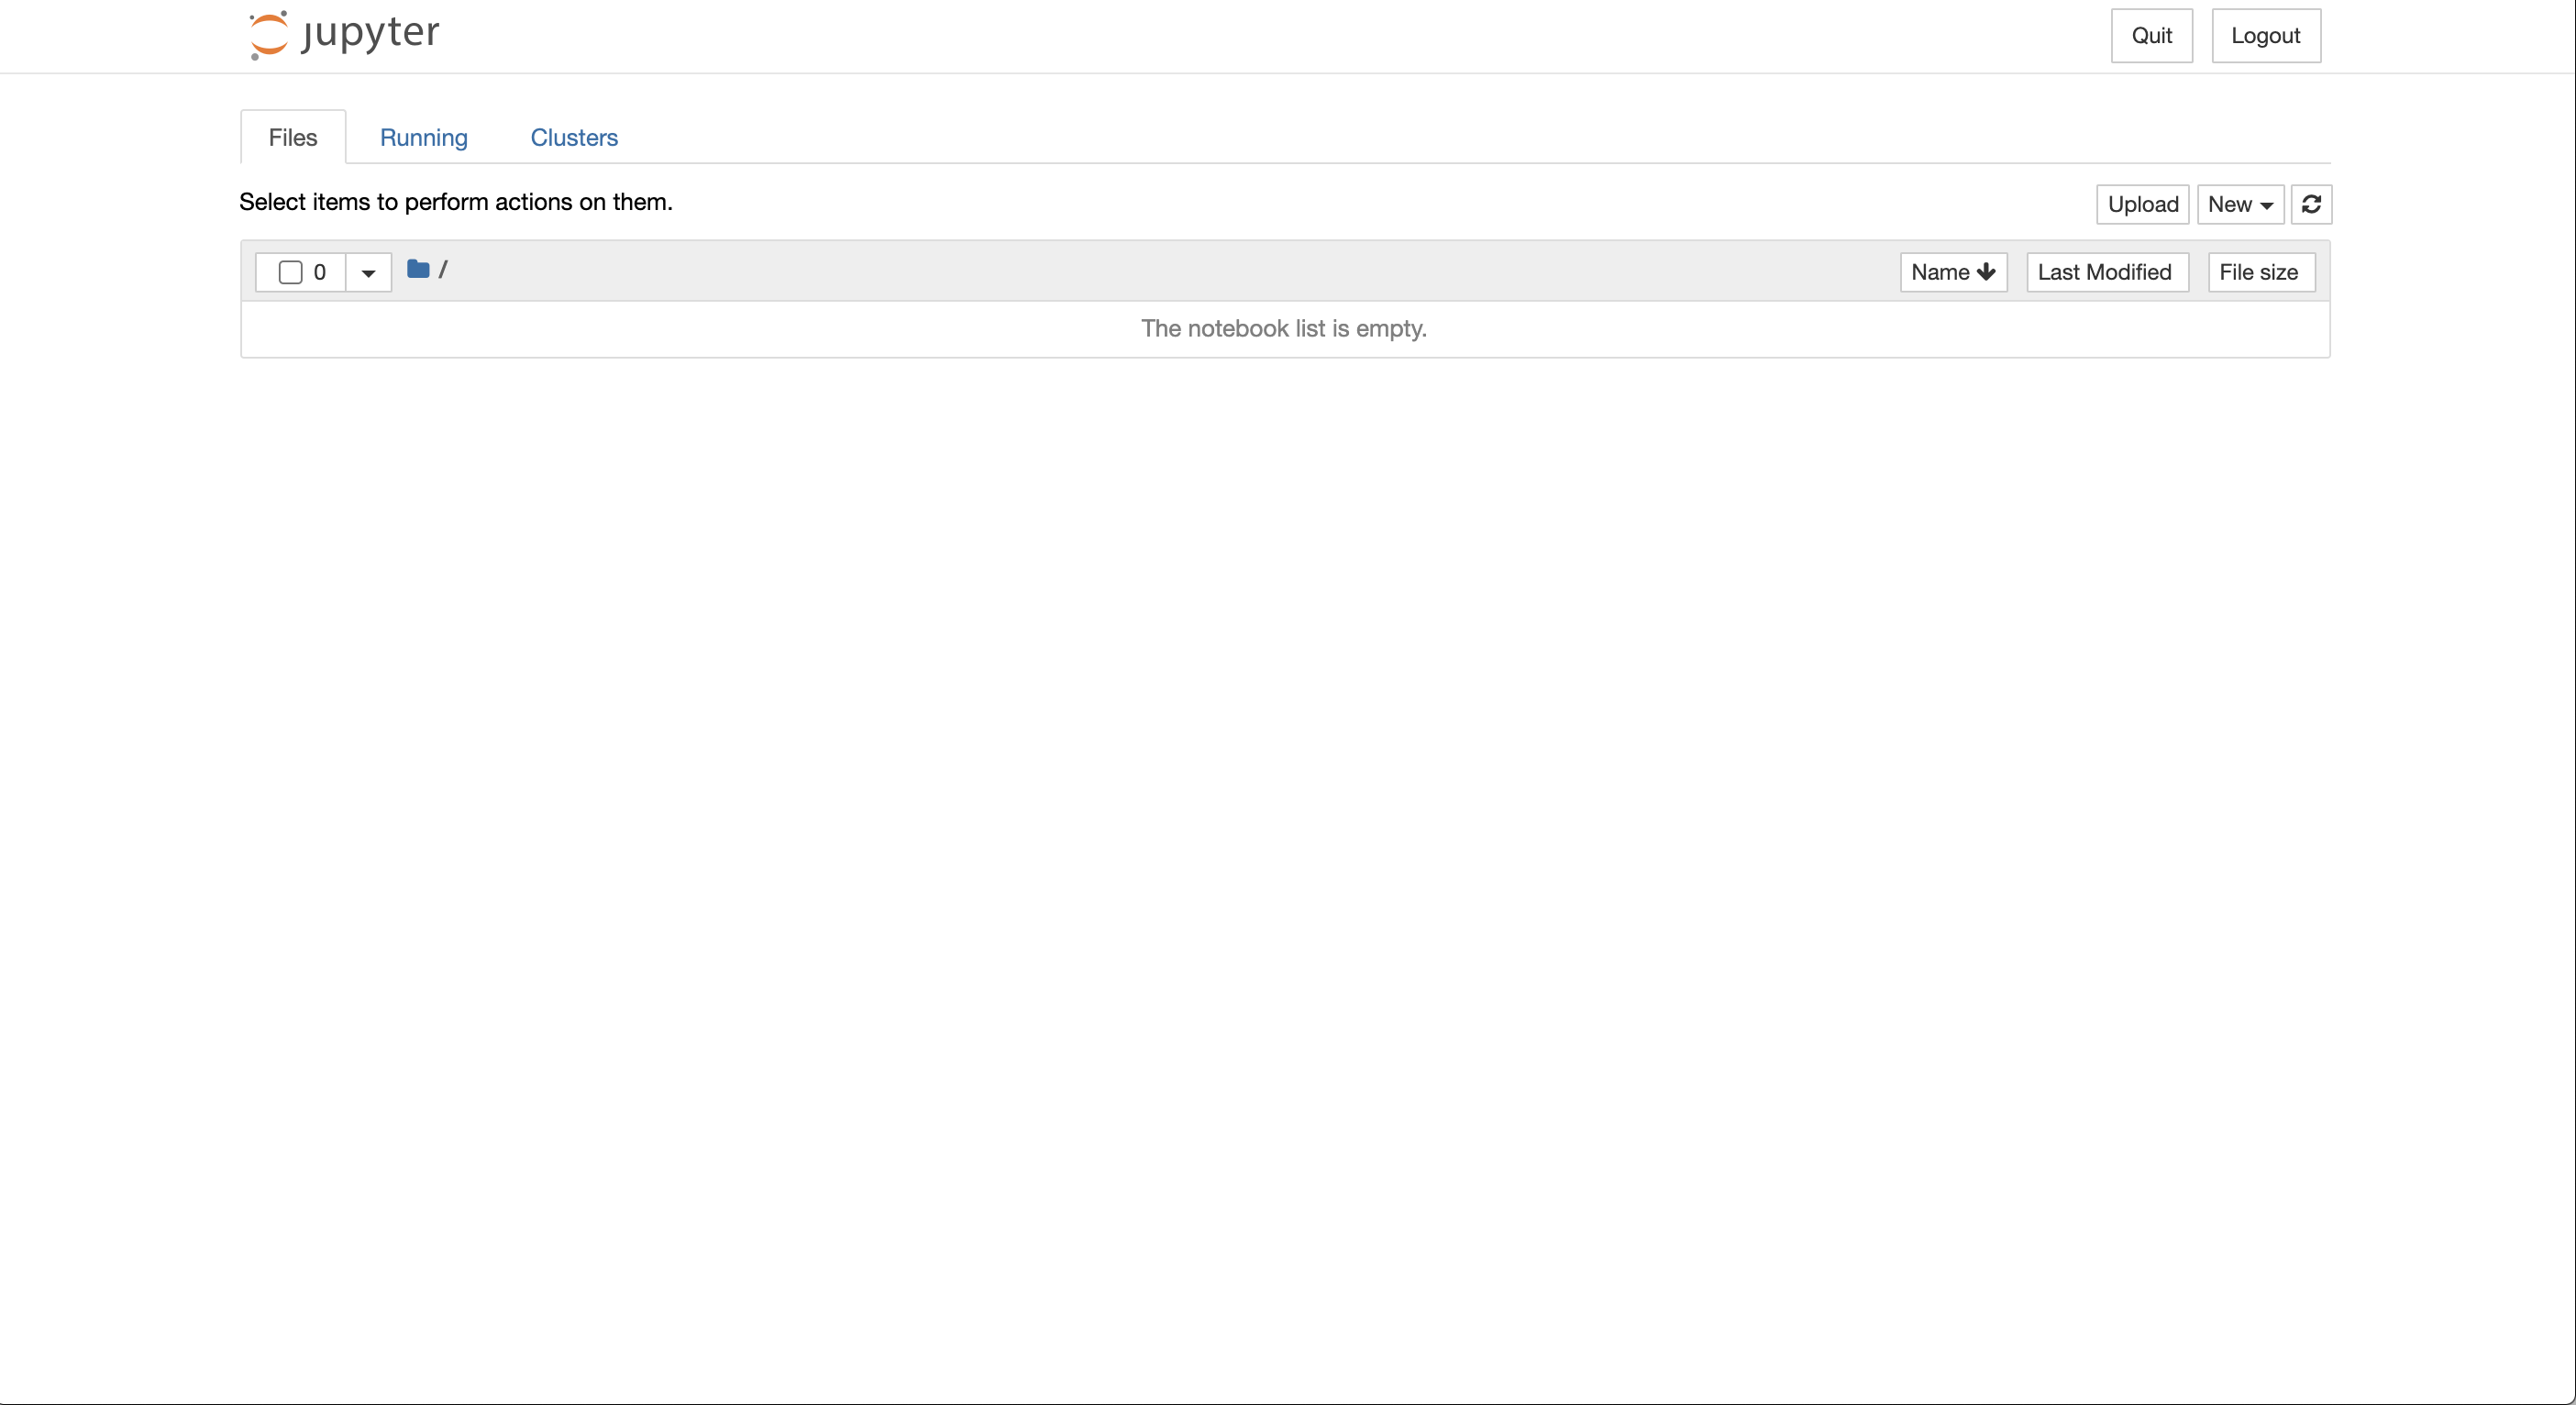This screenshot has width=2576, height=1405.
Task: Click the blue root folder icon
Action: 418,269
